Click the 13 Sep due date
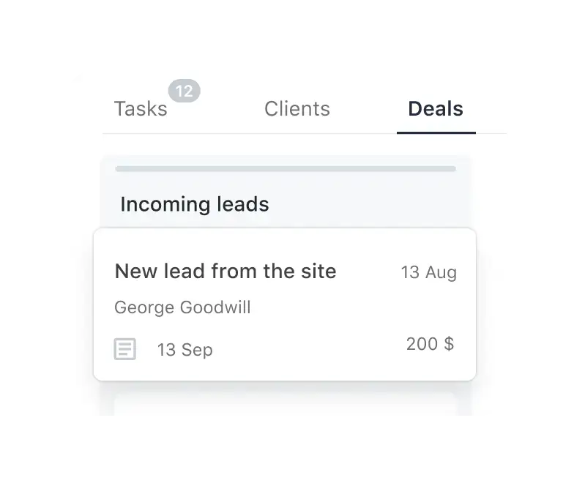This screenshot has height=486, width=574. 184,350
